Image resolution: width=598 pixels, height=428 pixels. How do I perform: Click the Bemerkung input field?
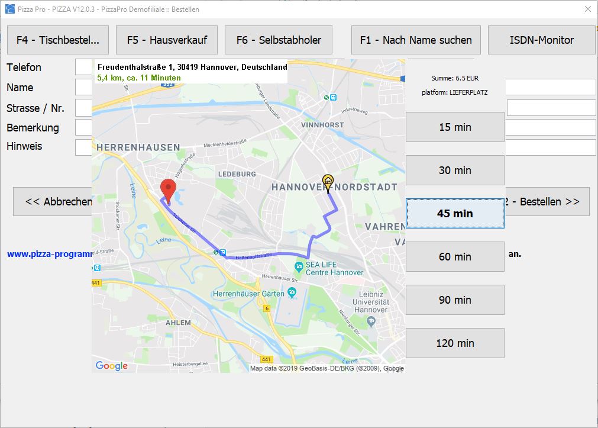tap(83, 127)
